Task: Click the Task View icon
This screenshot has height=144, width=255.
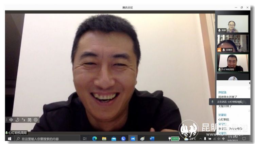Action: click(x=85, y=139)
